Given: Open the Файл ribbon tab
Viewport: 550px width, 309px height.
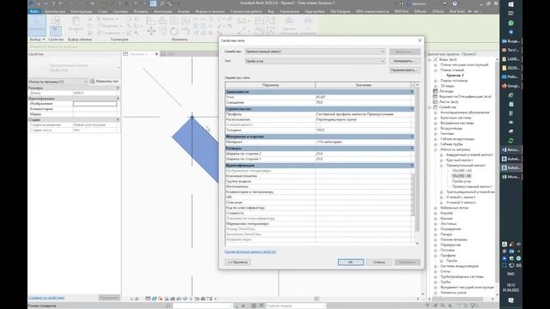Looking at the screenshot, I should tap(34, 11).
